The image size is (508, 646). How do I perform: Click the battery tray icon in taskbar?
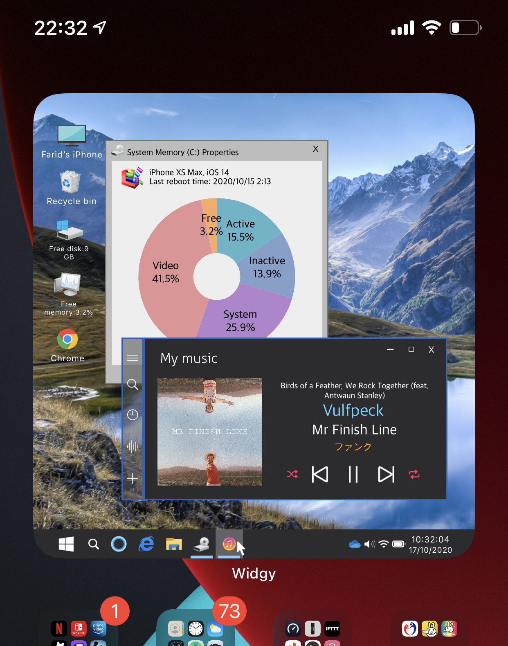[x=399, y=544]
